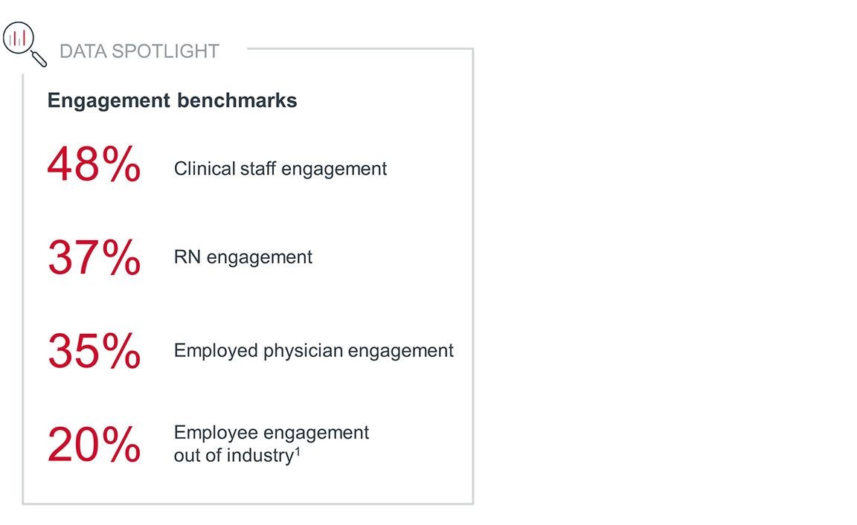
Task: Click the 48% figure
Action: (94, 165)
